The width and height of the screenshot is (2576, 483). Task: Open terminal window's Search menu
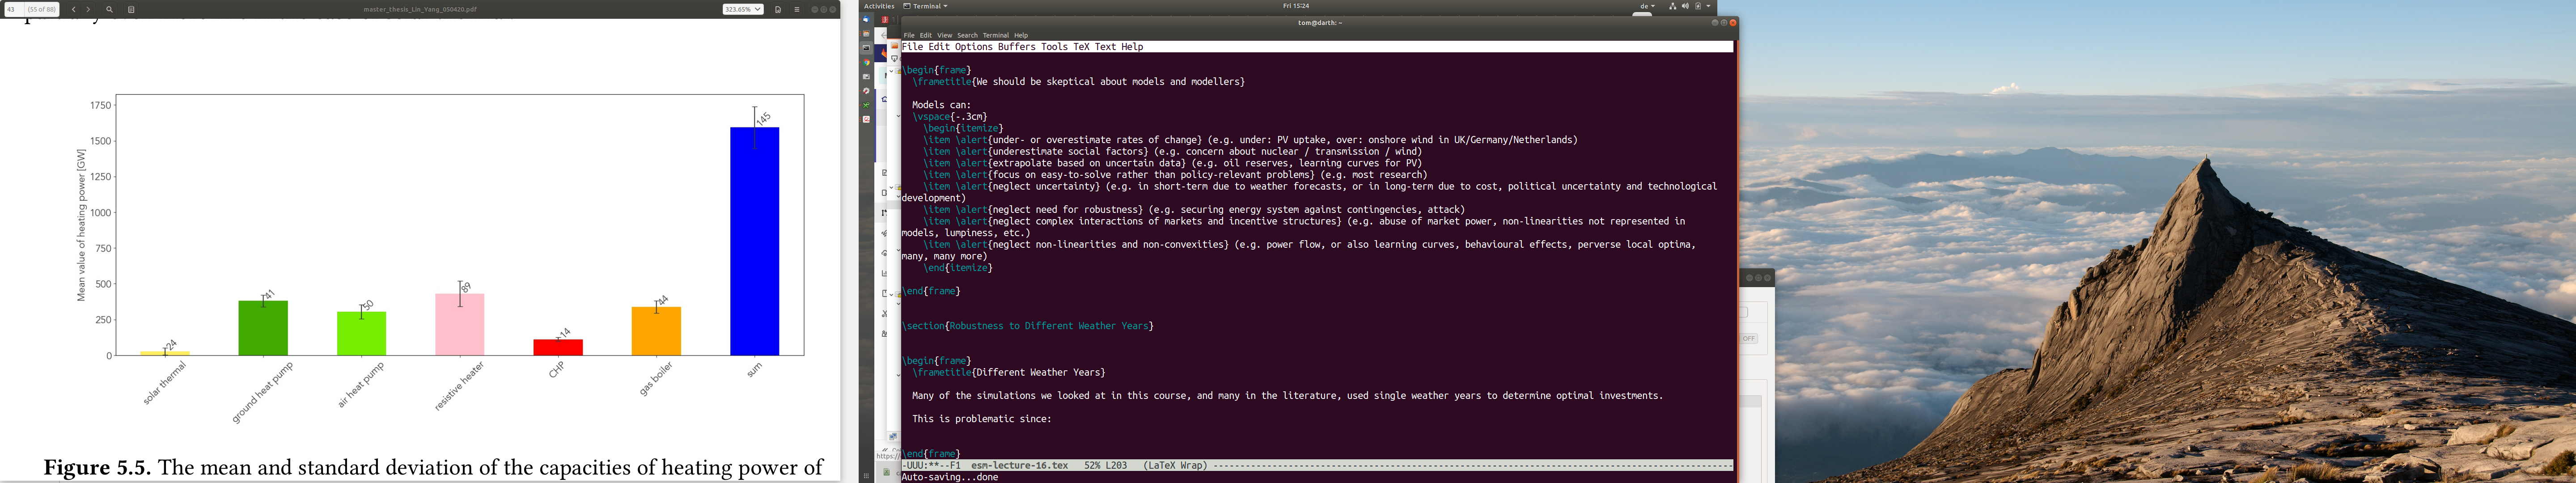967,35
